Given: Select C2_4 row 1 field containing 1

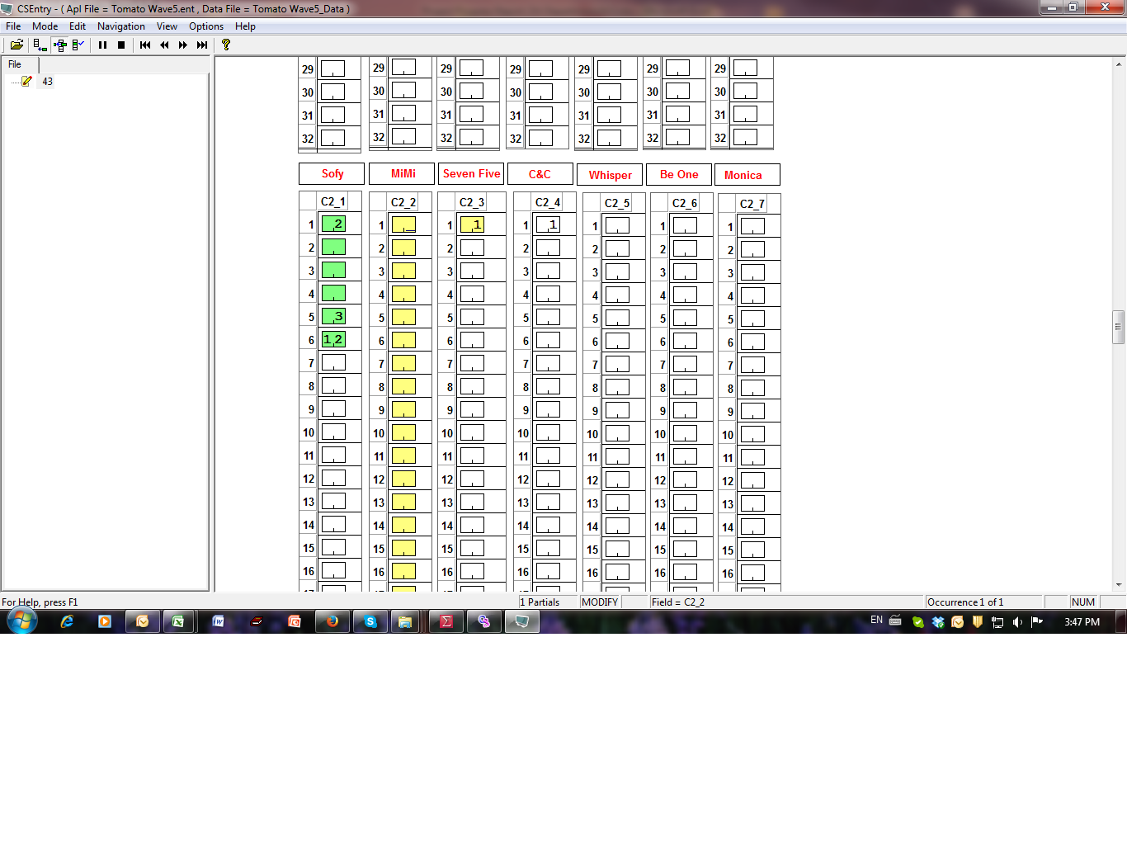Looking at the screenshot, I should point(548,224).
